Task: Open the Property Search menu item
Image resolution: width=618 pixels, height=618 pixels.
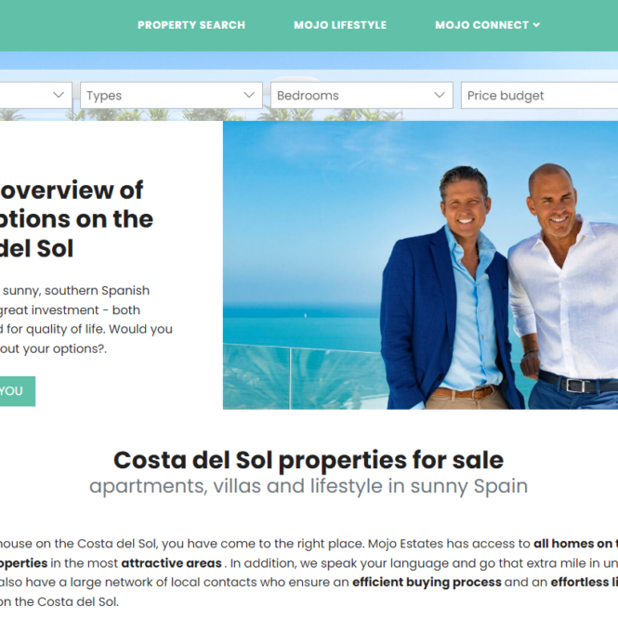Action: pos(191,25)
